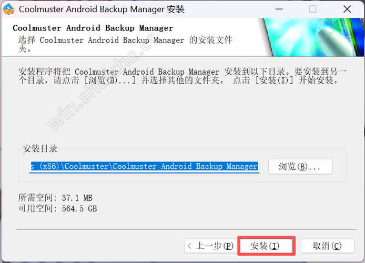Click the left chevron on the 上一步 button
Screen dimensions: 365x263
pyautogui.click(x=189, y=246)
